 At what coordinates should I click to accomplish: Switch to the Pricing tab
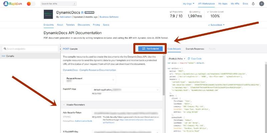click(96, 25)
